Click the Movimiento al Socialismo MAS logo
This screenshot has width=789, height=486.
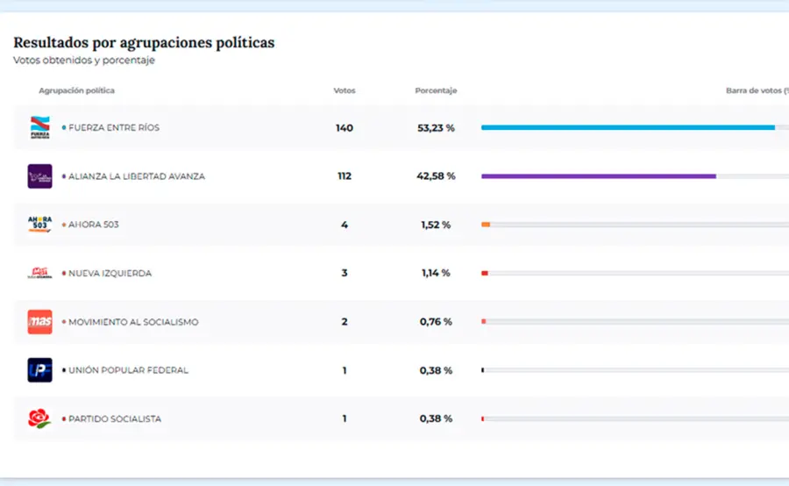pyautogui.click(x=40, y=322)
